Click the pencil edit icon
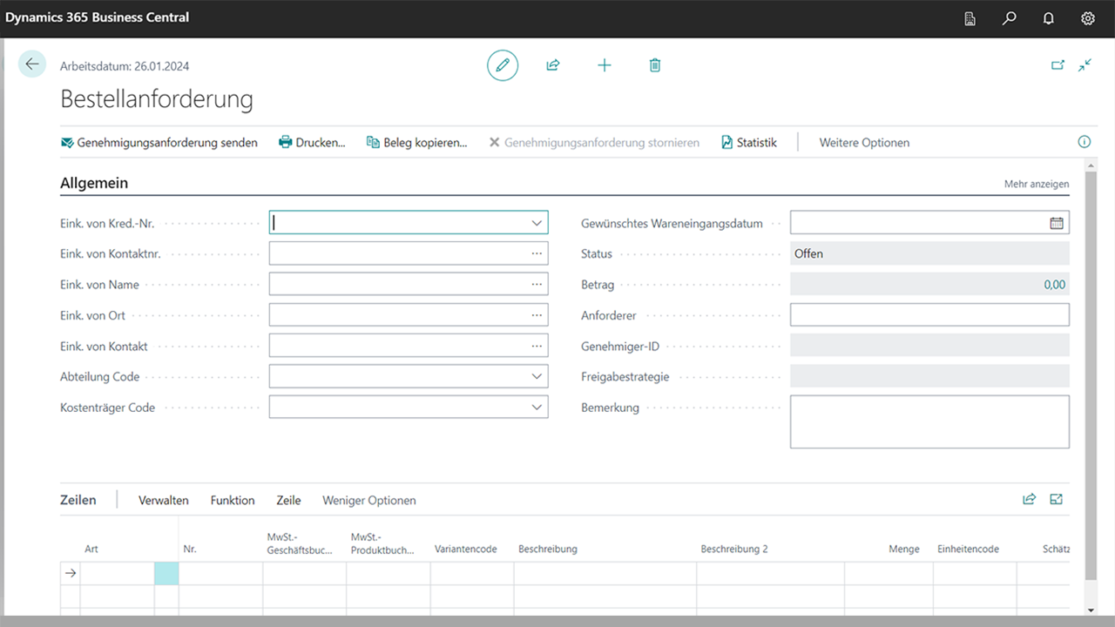1115x627 pixels. click(503, 65)
